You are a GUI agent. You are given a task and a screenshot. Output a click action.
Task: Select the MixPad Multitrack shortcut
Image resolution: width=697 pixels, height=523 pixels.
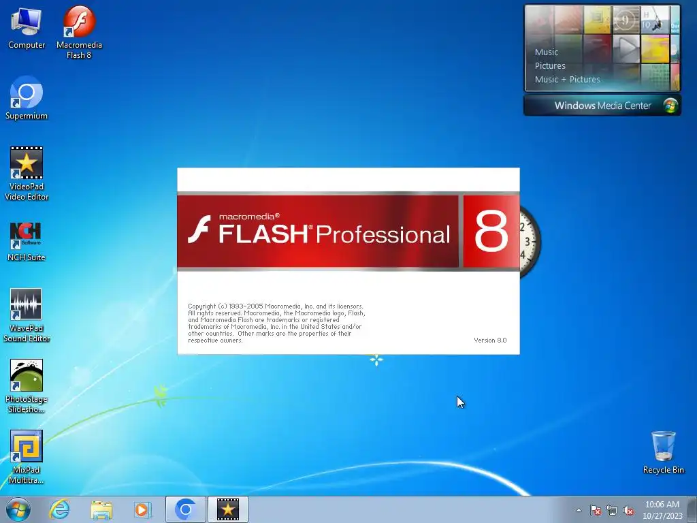(x=27, y=457)
